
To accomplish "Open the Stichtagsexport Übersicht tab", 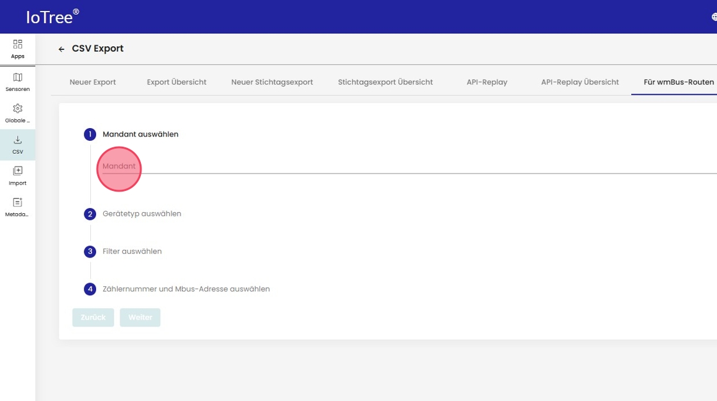I will tap(385, 82).
